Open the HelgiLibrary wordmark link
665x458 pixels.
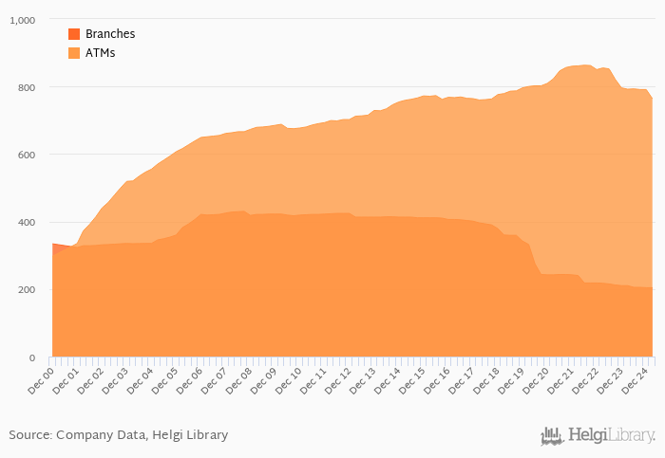[x=611, y=435]
